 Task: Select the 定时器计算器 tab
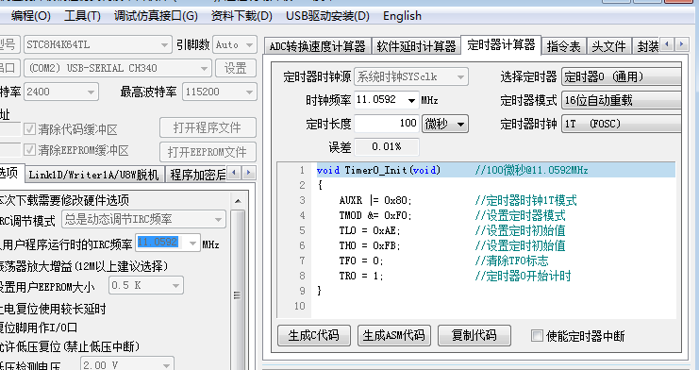pyautogui.click(x=501, y=44)
